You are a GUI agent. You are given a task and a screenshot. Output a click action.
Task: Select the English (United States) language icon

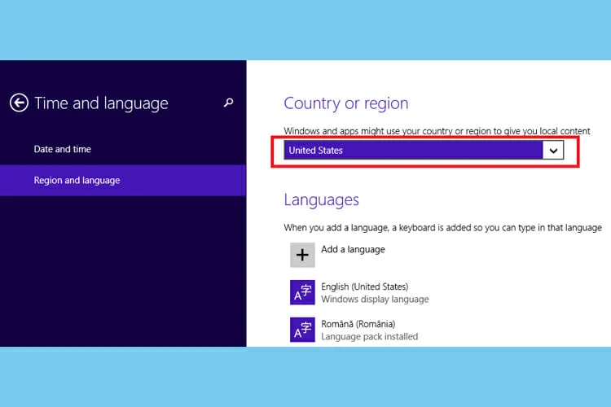pos(302,292)
